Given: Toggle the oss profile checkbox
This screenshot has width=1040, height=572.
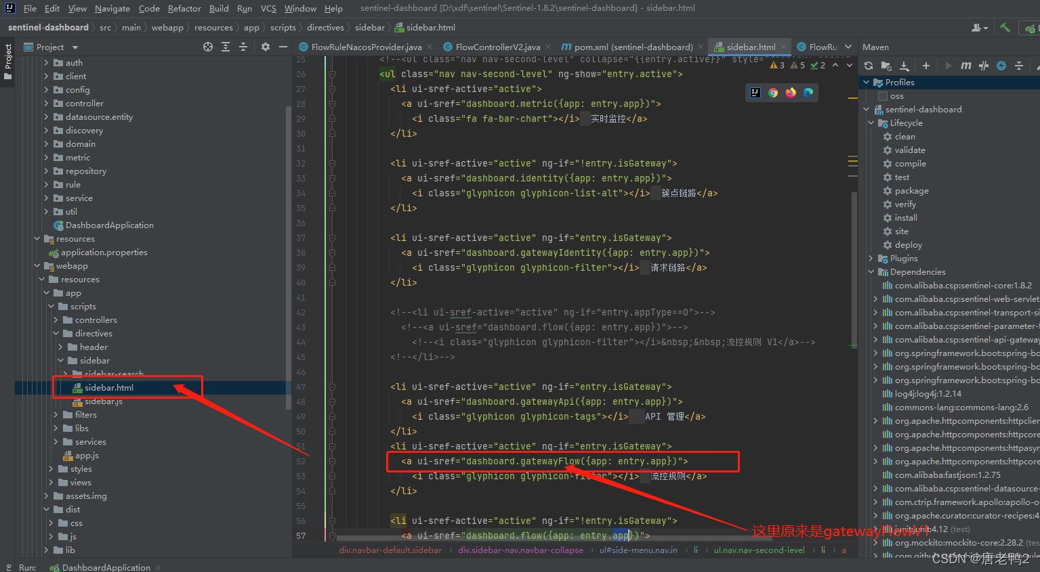Looking at the screenshot, I should point(883,96).
